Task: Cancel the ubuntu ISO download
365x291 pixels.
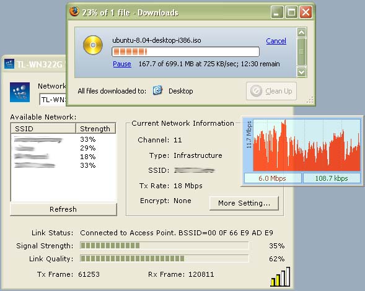Action: (x=276, y=41)
